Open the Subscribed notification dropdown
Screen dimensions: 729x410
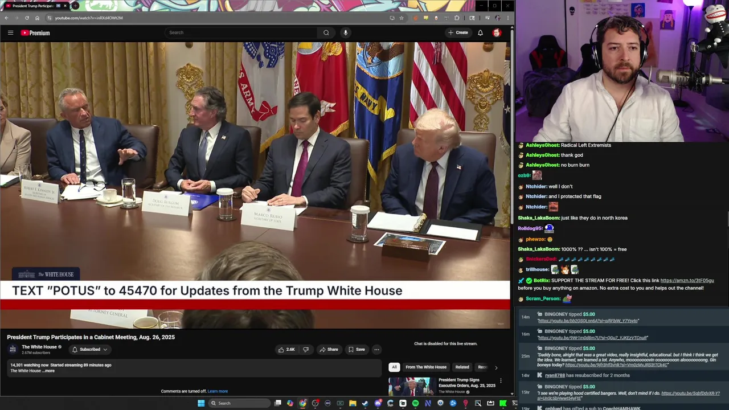click(89, 350)
